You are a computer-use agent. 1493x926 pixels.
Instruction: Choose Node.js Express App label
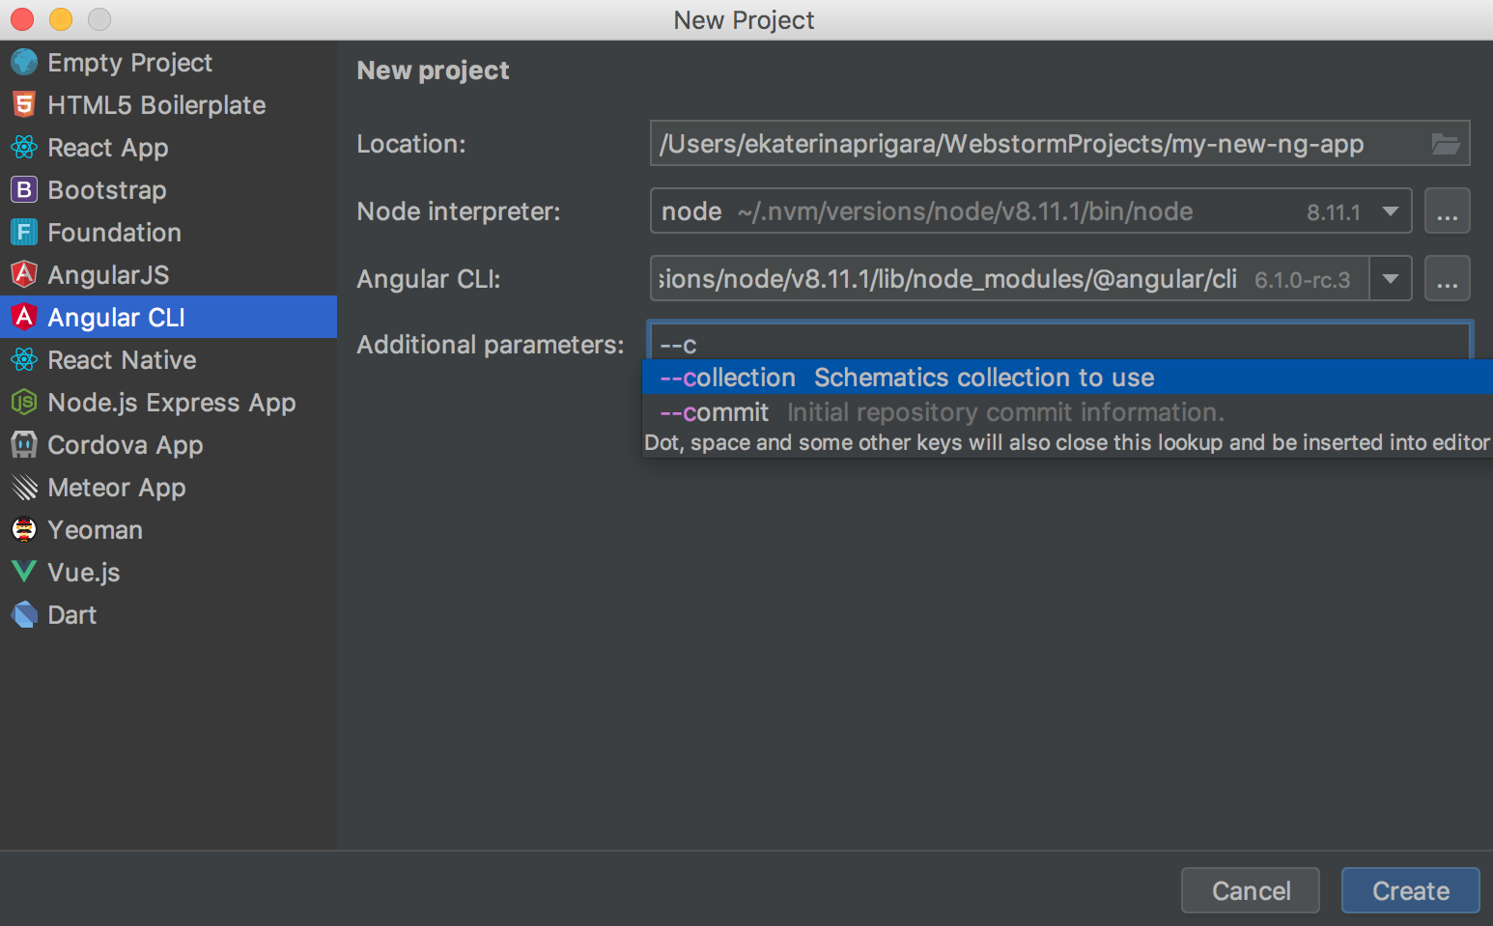172,403
